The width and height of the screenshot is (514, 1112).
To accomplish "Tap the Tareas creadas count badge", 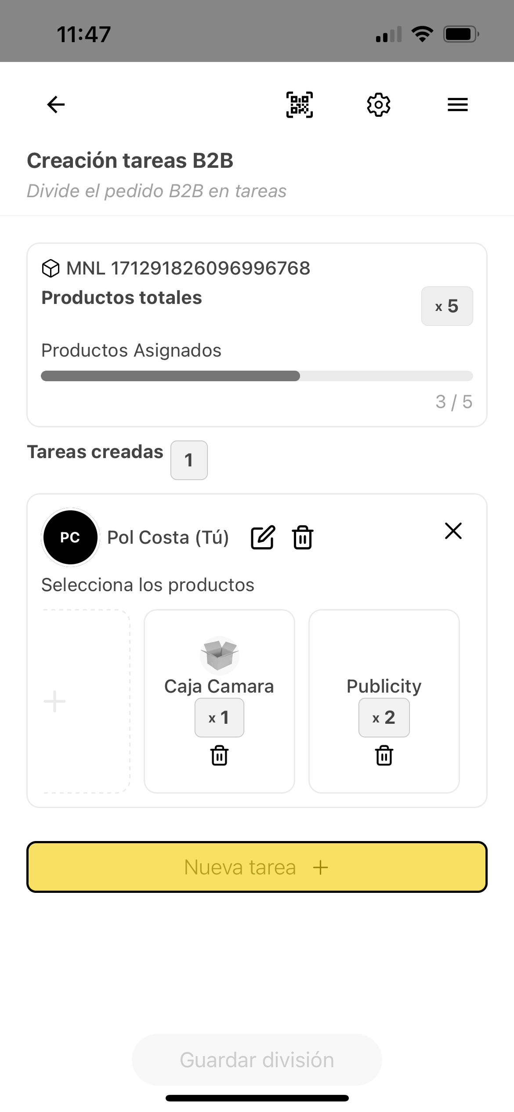I will 189,460.
